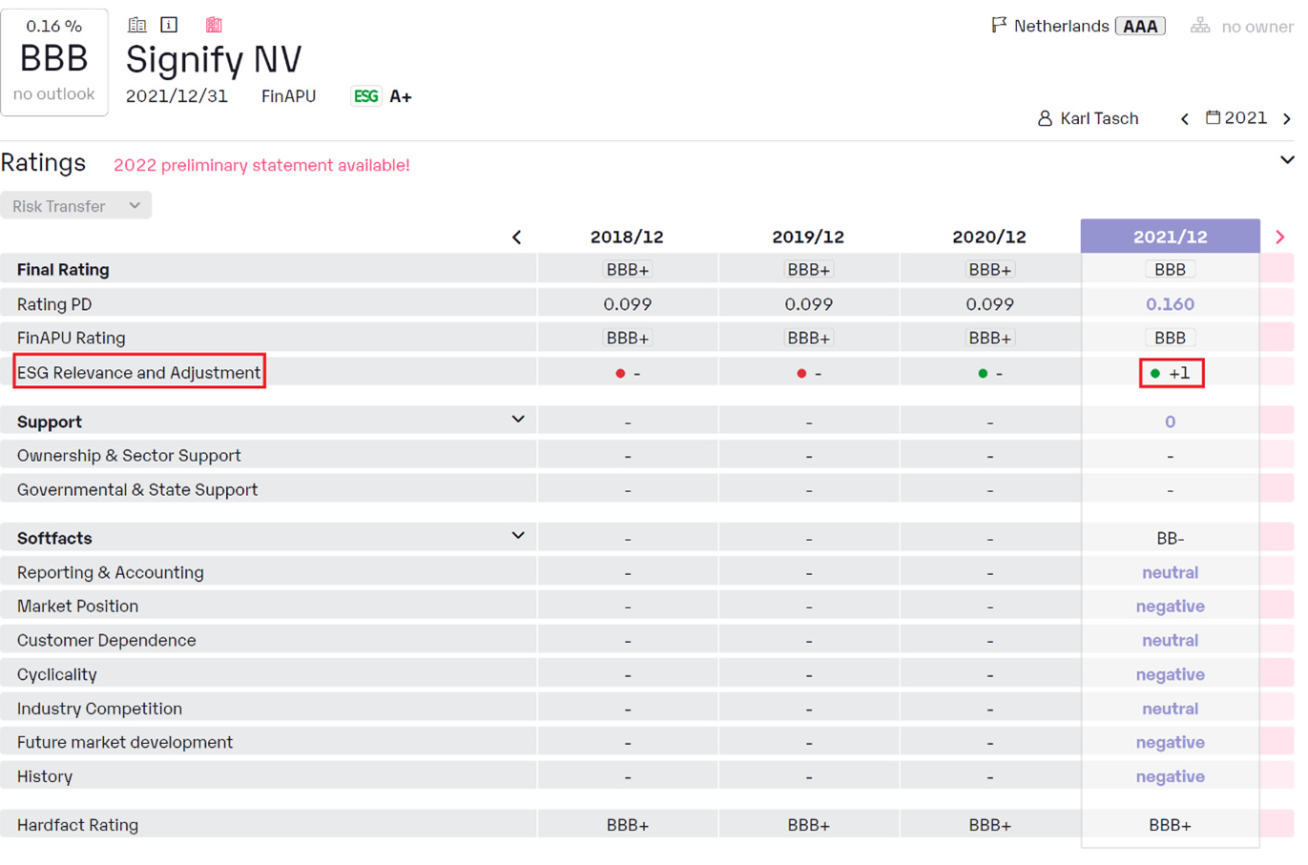Click Final Rating BBB badge for 2021/12
The image size is (1308, 865).
click(1171, 270)
